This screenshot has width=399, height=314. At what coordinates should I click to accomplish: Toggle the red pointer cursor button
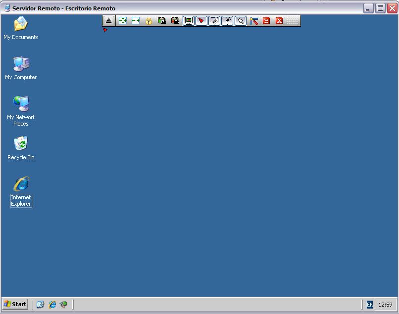(201, 21)
